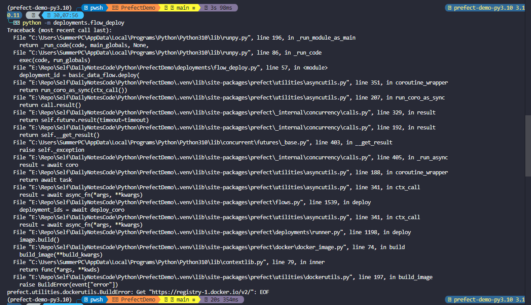The height and width of the screenshot is (305, 531).
Task: Click the '3s 98ms' execution time segment
Action: pos(220,7)
